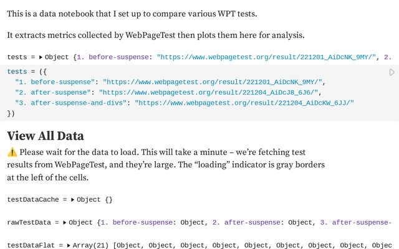Run the tests code cell
Screen dimensions: 399x249
pos(392,72)
